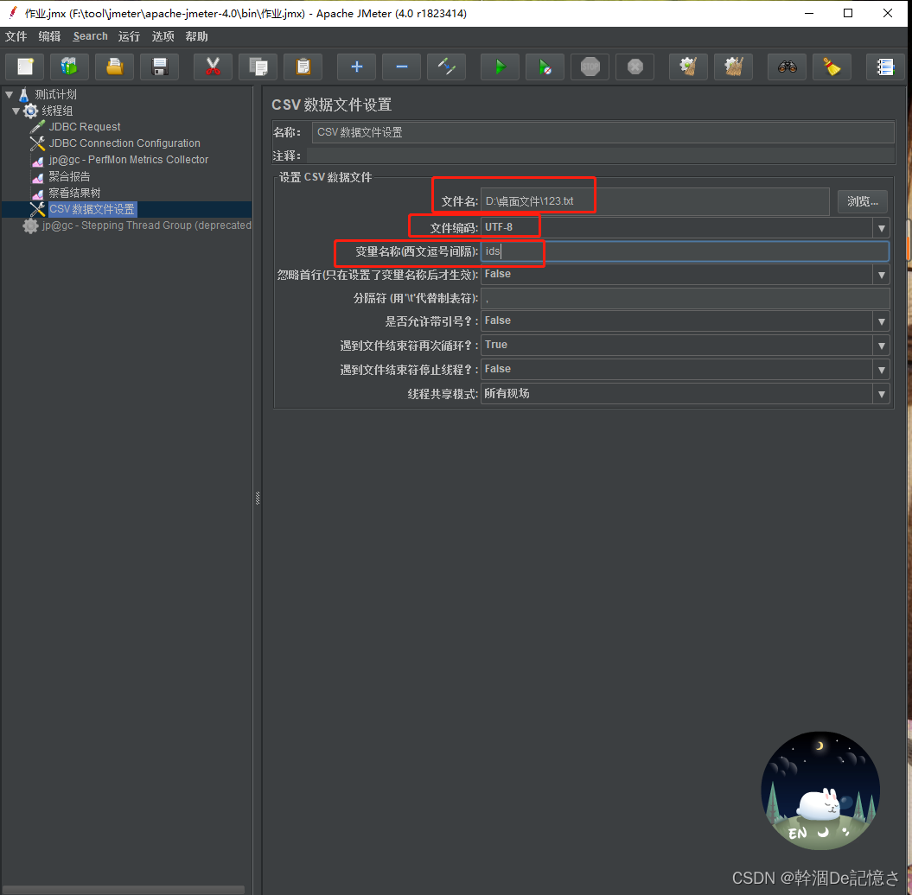The image size is (912, 895).
Task: Select jp@gc - PerfMon Metrics Collector node
Action: tap(129, 159)
